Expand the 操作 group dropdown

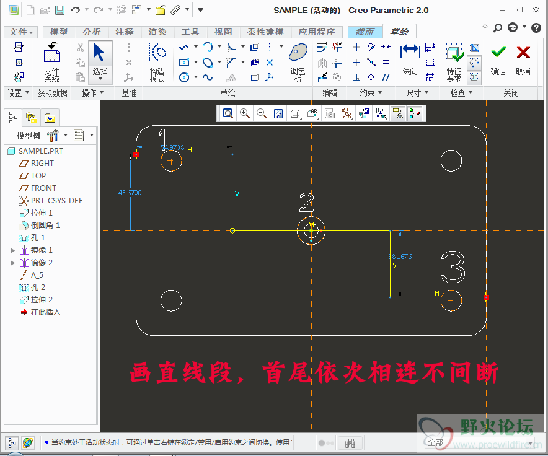(x=92, y=93)
